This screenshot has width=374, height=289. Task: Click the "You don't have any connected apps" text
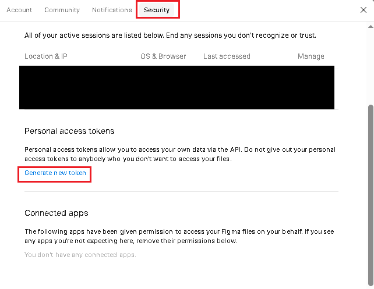coord(80,255)
